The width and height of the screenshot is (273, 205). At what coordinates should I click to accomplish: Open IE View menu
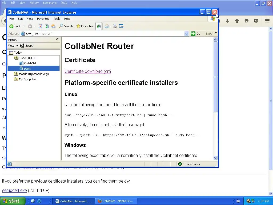pyautogui.click(x=30, y=19)
